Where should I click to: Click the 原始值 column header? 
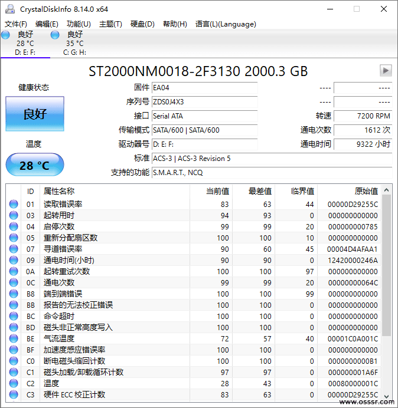(349, 191)
